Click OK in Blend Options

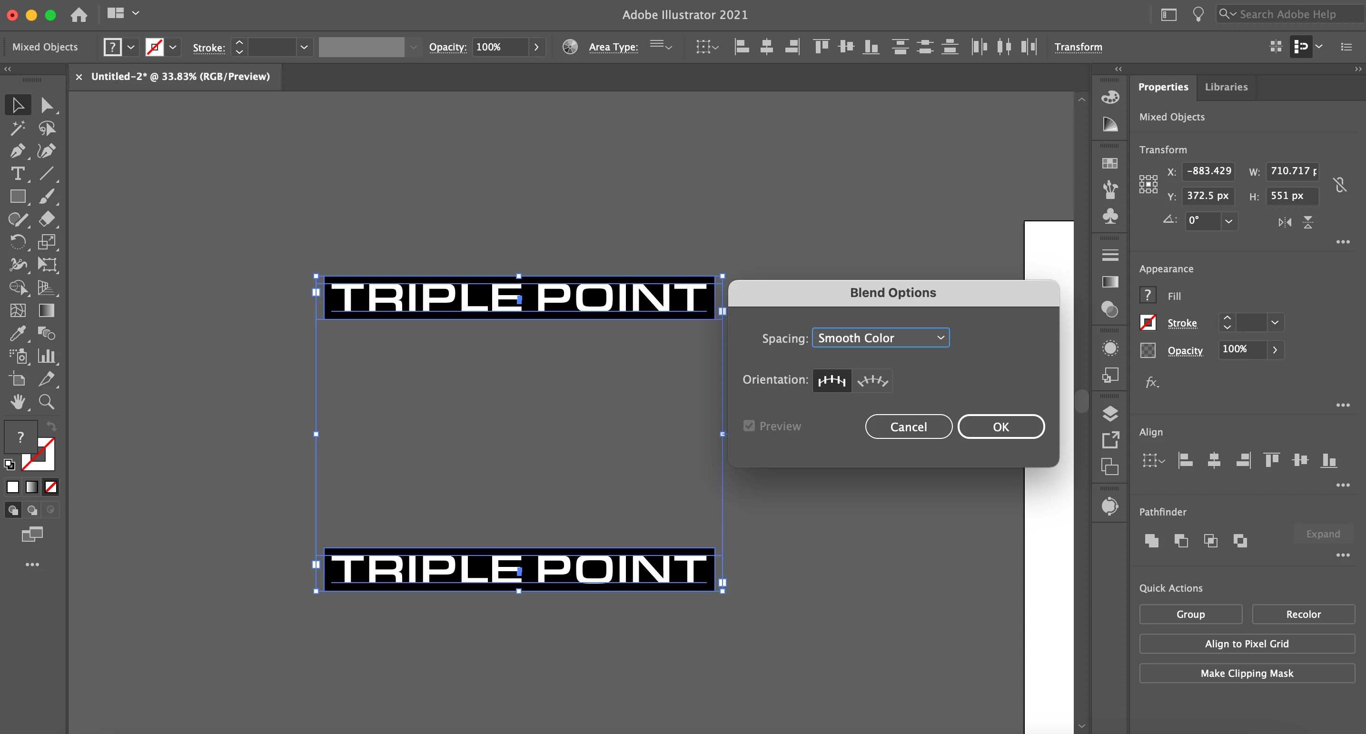tap(1000, 427)
